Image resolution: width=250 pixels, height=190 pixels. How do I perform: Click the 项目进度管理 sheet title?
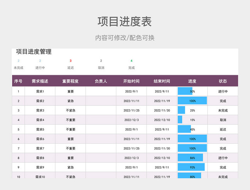coord(34,52)
